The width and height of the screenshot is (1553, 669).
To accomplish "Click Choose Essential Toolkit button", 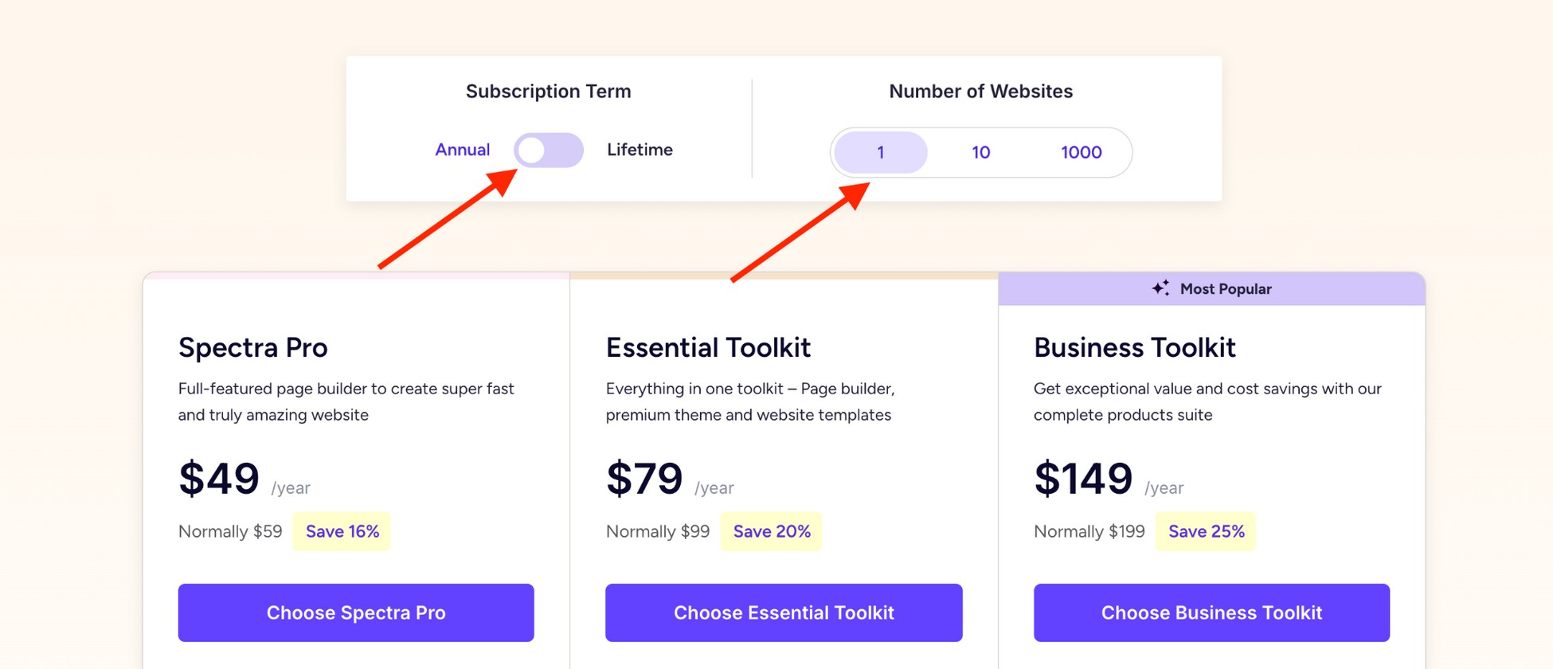I will [x=784, y=612].
